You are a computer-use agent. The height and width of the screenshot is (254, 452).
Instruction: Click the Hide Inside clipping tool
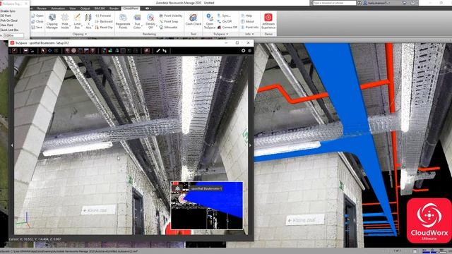[65, 21]
